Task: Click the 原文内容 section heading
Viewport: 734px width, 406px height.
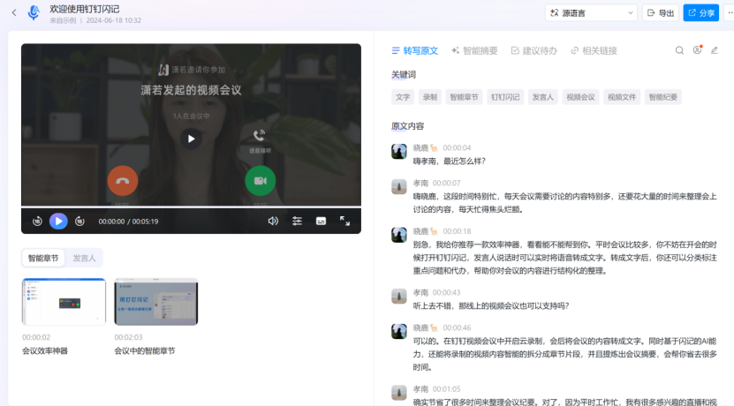Action: (x=408, y=126)
